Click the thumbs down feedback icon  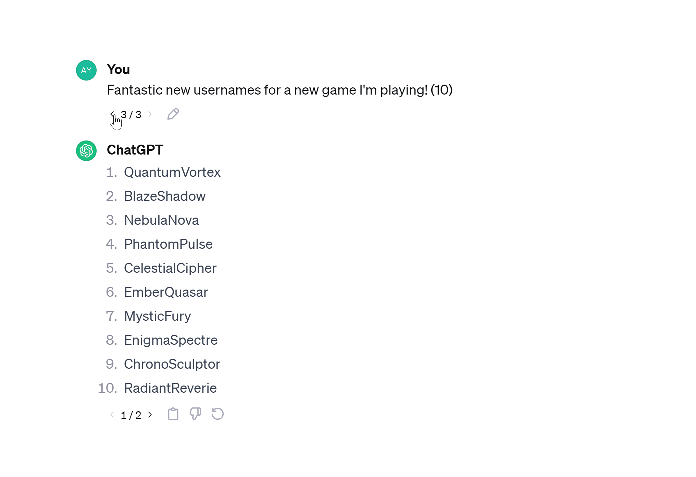click(x=195, y=414)
